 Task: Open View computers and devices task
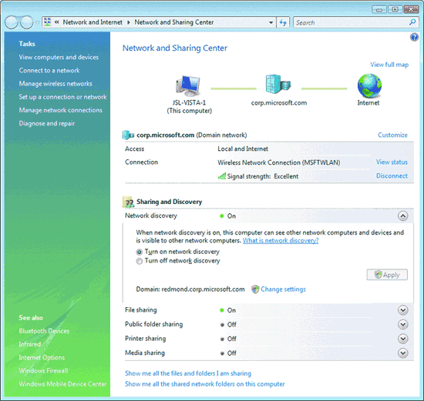pos(59,57)
